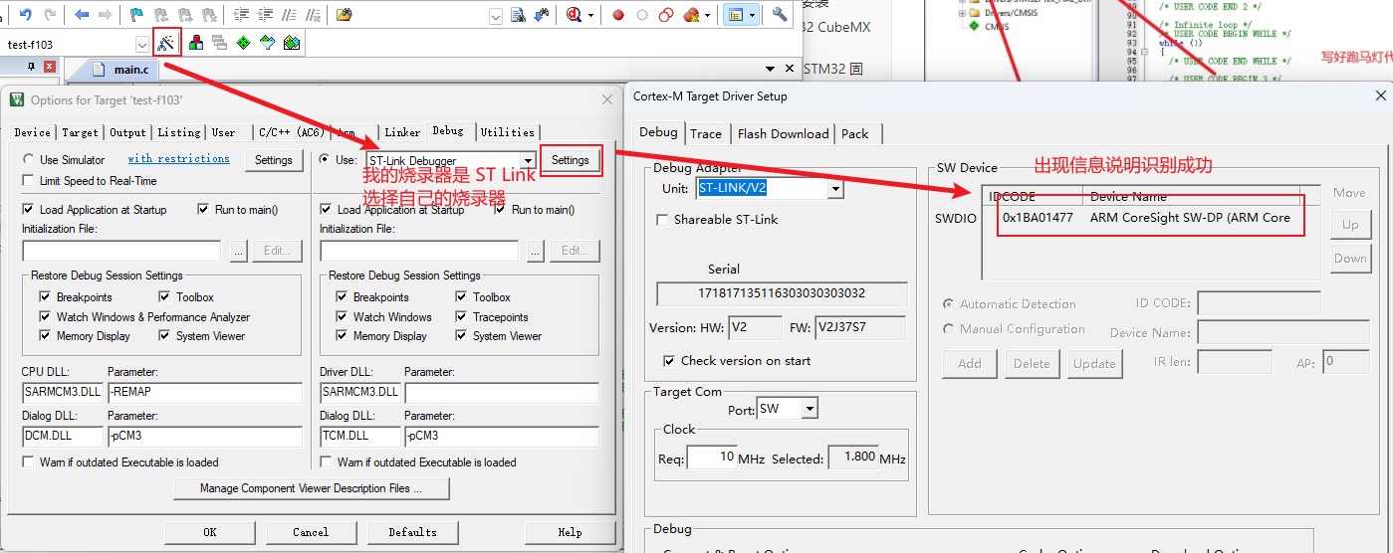Viewport: 1393px width, 553px height.
Task: Toggle Watch Windows & Performance Analyzer checkbox
Action: (x=45, y=316)
